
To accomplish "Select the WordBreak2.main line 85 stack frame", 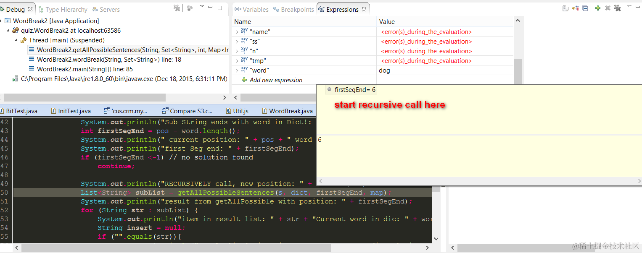I will tap(81, 69).
